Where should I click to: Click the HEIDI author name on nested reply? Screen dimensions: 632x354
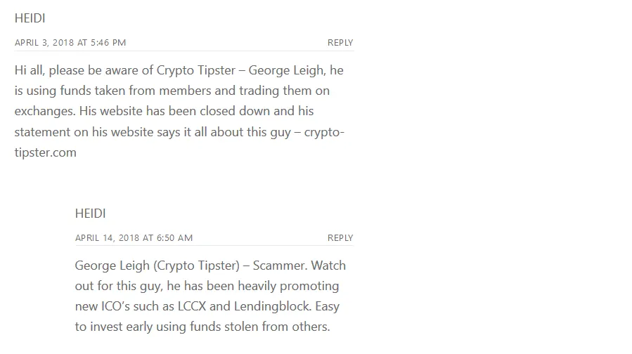[90, 214]
